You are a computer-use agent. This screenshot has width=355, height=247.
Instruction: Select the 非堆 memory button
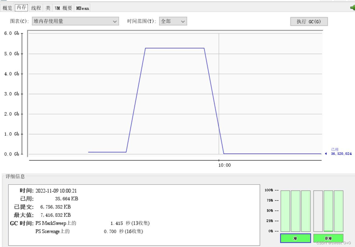pos(328,238)
